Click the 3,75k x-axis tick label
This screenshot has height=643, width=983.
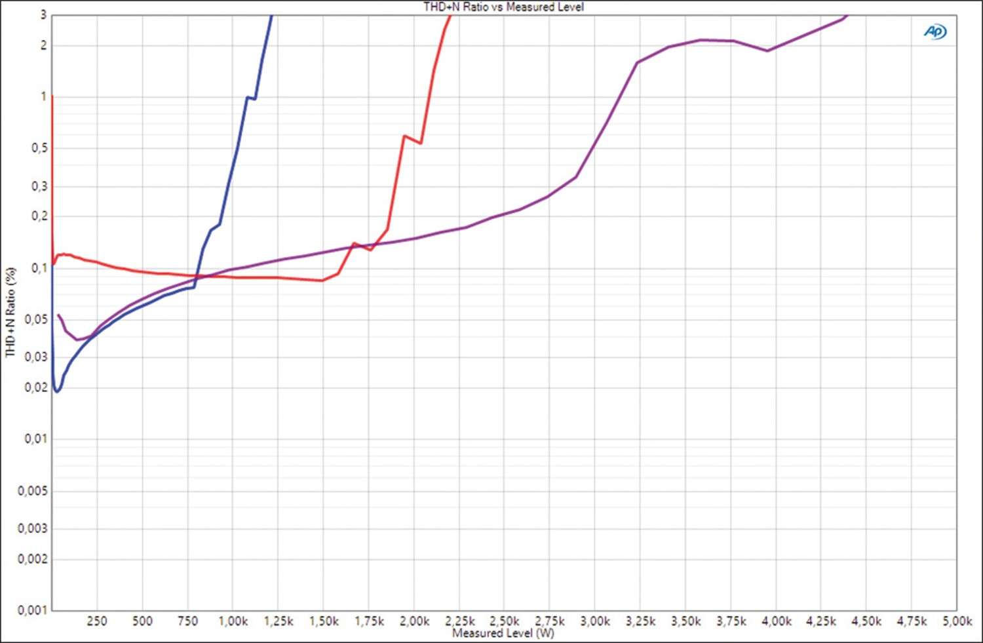pos(731,621)
